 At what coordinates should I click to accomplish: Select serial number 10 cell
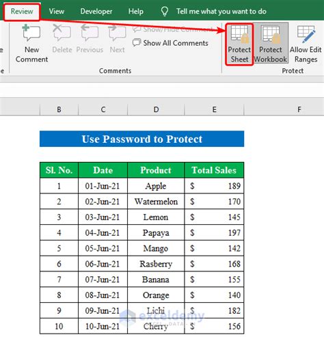click(59, 326)
